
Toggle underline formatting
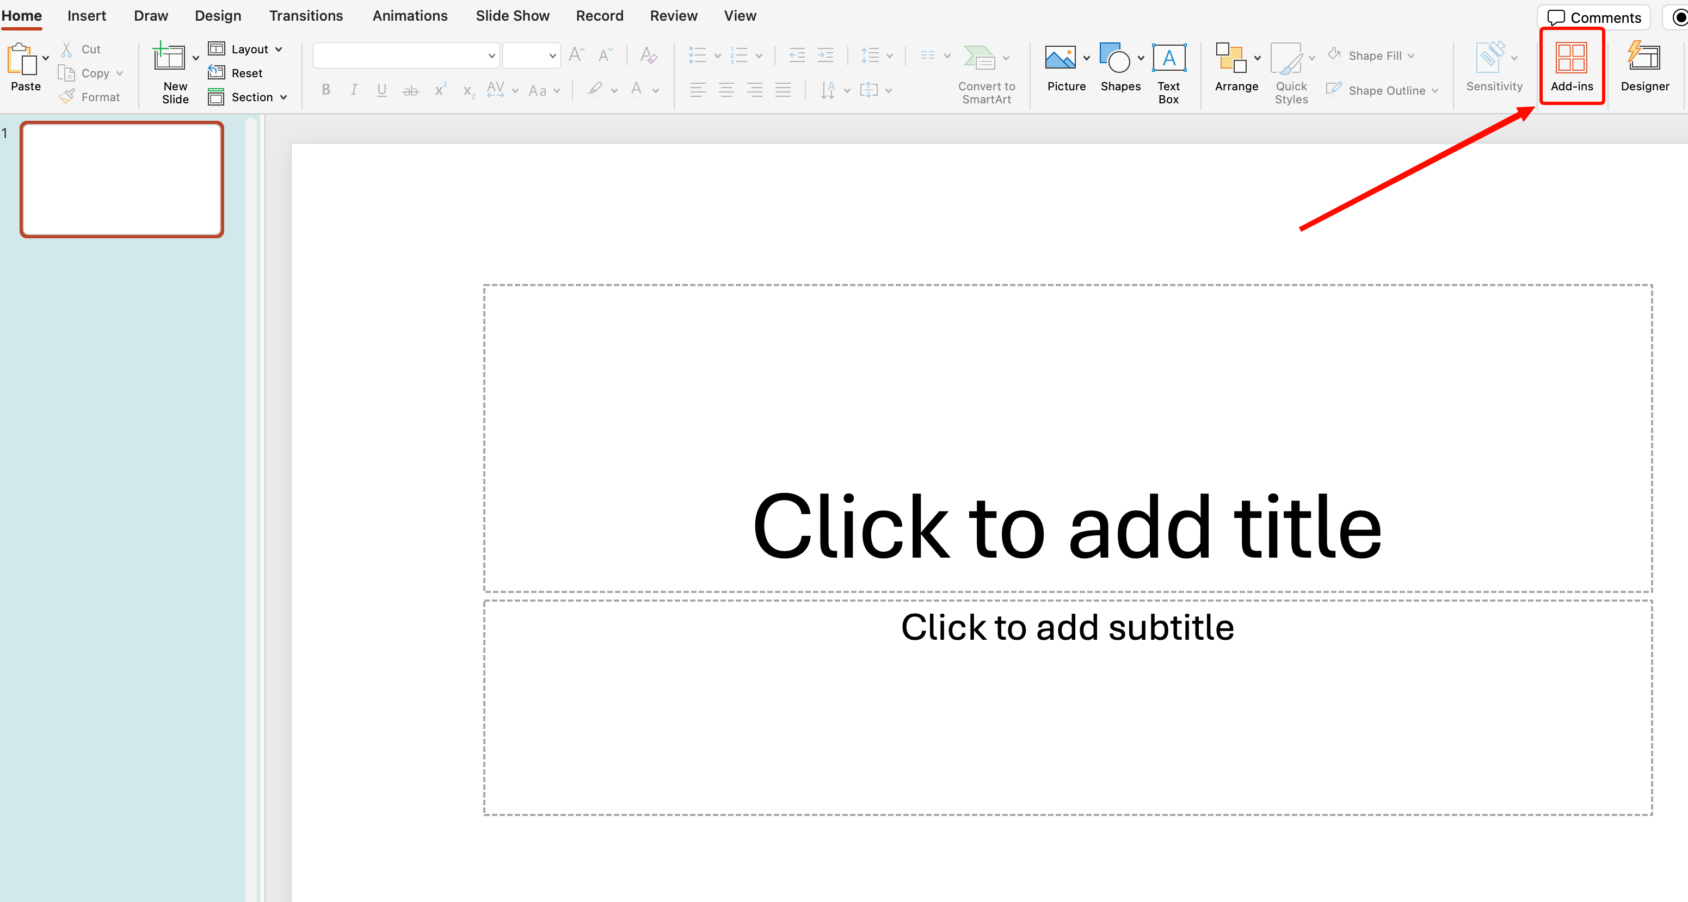[x=381, y=90]
